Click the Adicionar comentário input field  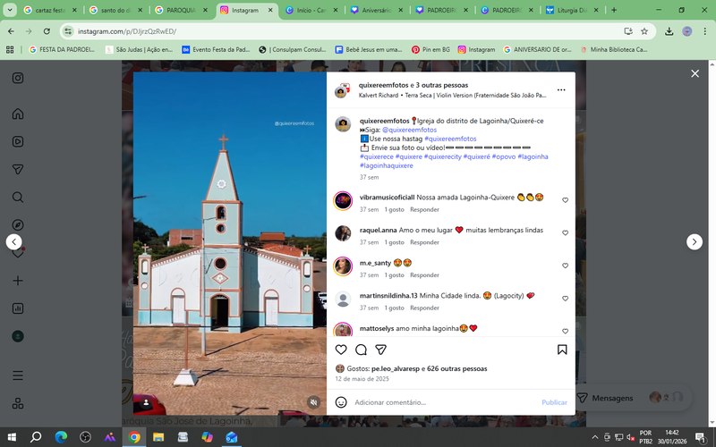click(445, 402)
